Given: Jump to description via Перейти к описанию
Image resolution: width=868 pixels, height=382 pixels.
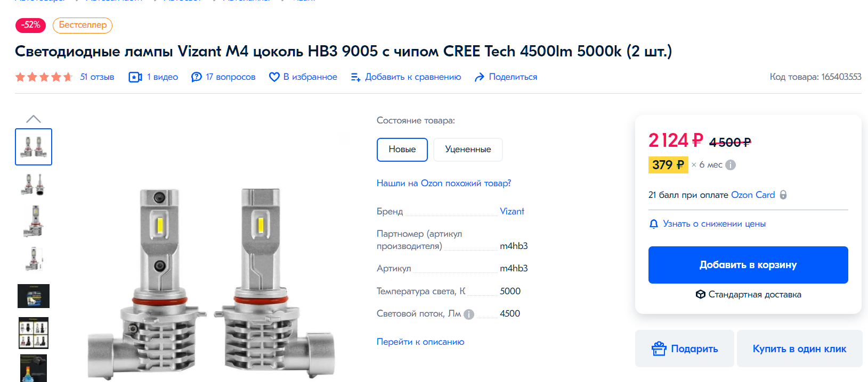Looking at the screenshot, I should (420, 342).
